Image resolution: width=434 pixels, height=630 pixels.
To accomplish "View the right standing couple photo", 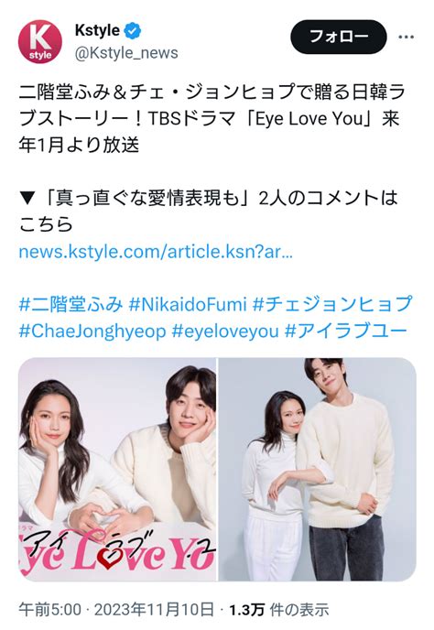I will [x=317, y=469].
